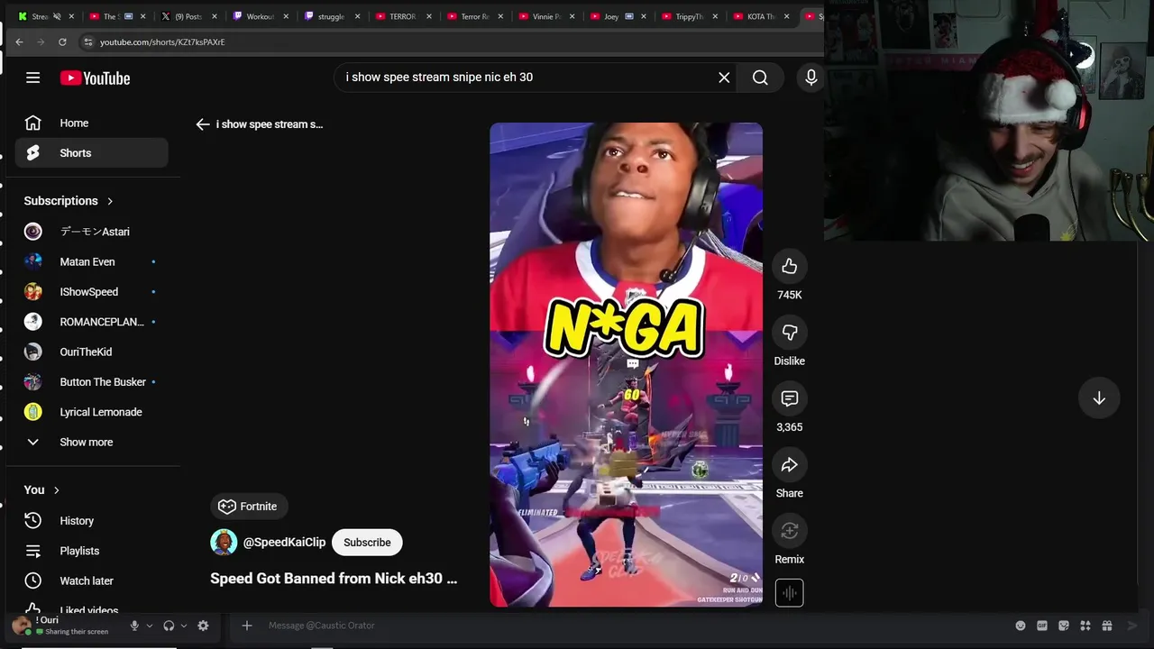Open the デーモンAstari subscription
The width and height of the screenshot is (1154, 649).
pos(91,232)
